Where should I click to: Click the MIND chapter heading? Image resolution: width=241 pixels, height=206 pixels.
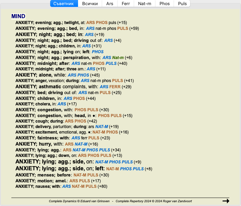pyautogui.click(x=18, y=16)
